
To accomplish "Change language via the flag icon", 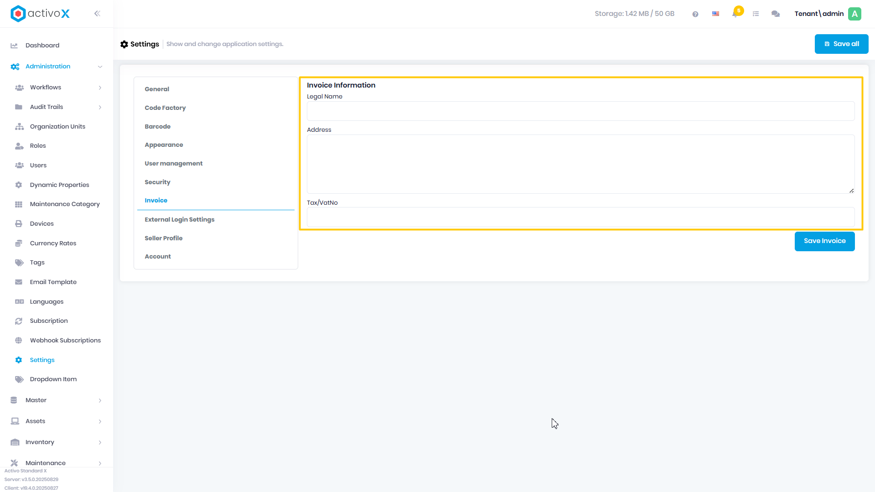I will (x=716, y=14).
